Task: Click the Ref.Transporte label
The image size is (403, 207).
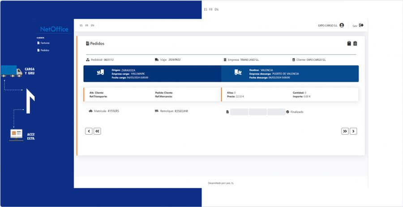Action: coord(99,96)
